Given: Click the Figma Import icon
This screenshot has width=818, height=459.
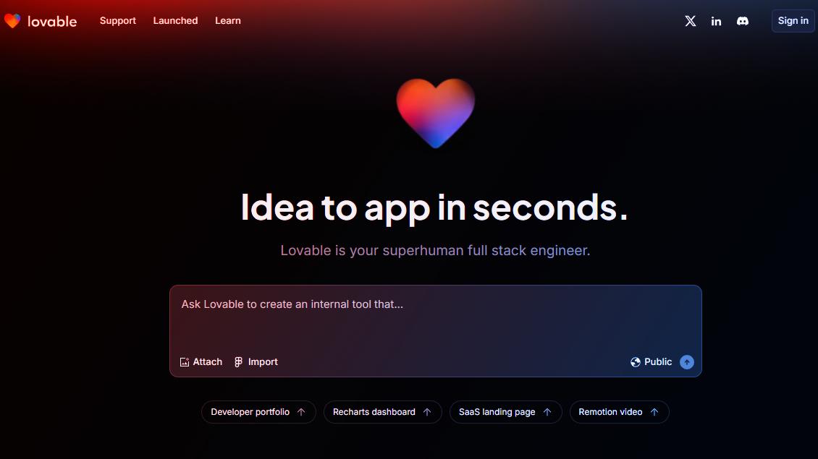Looking at the screenshot, I should (238, 362).
